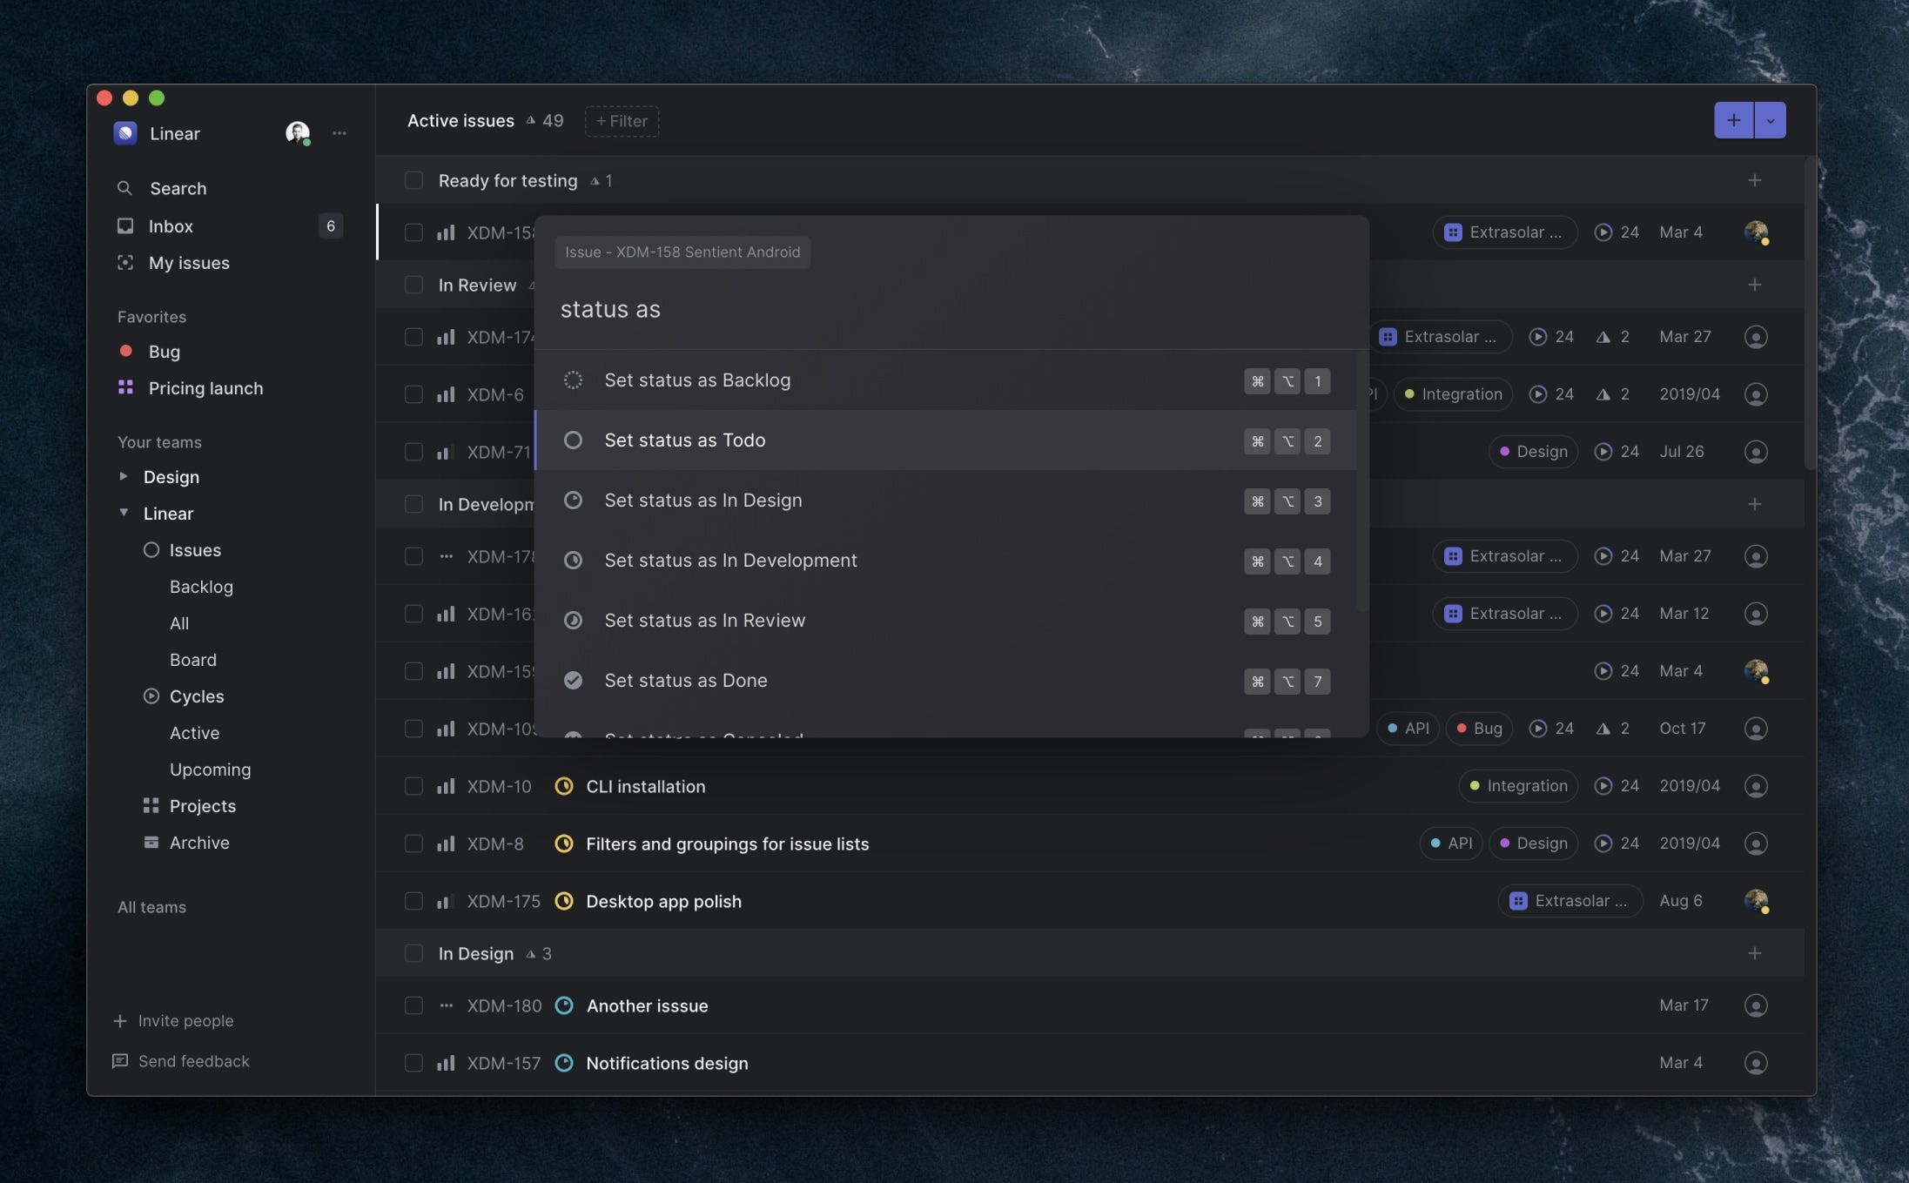Expand the Design team in sidebar
The width and height of the screenshot is (1909, 1183).
[123, 476]
